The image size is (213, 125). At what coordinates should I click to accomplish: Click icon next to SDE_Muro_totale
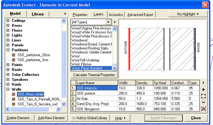tap(14, 94)
